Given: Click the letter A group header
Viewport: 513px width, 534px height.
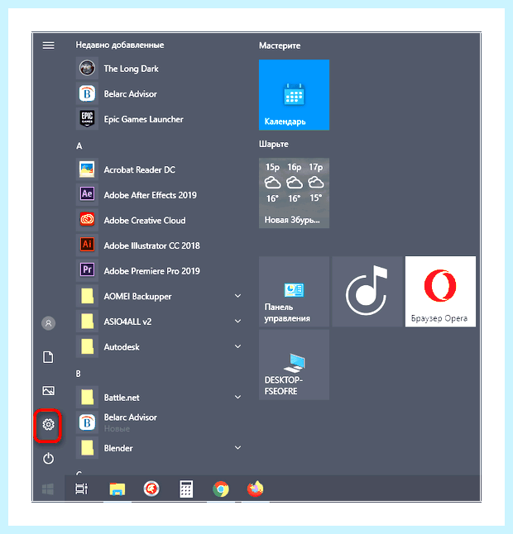Looking at the screenshot, I should point(79,146).
